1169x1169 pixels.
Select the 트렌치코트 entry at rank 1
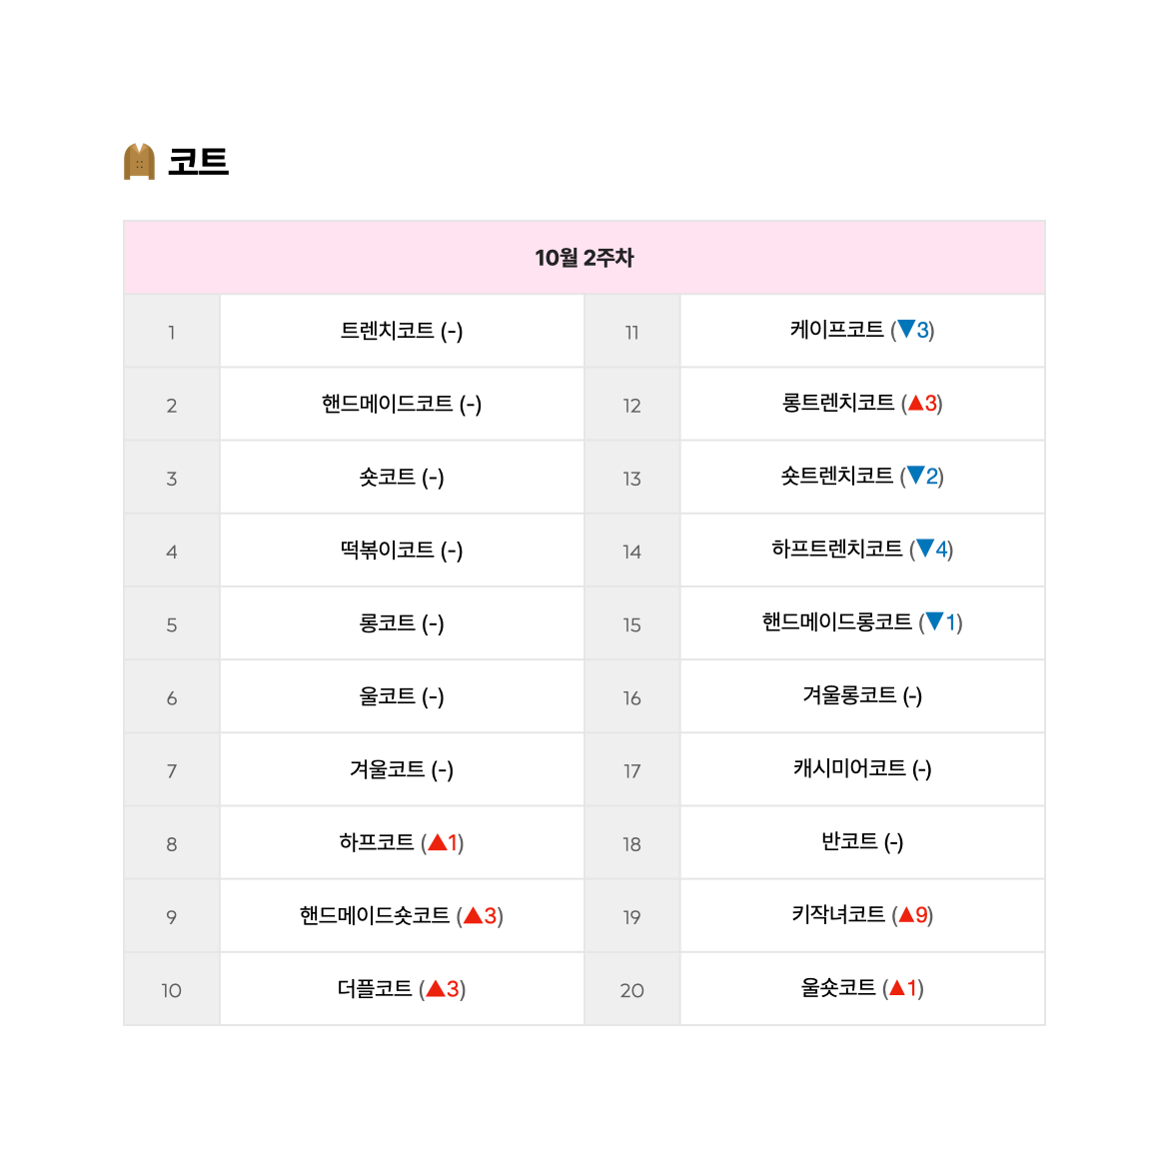click(387, 331)
